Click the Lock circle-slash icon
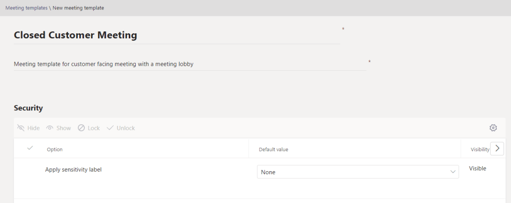Viewport: 511px width, 203px height. tap(81, 128)
